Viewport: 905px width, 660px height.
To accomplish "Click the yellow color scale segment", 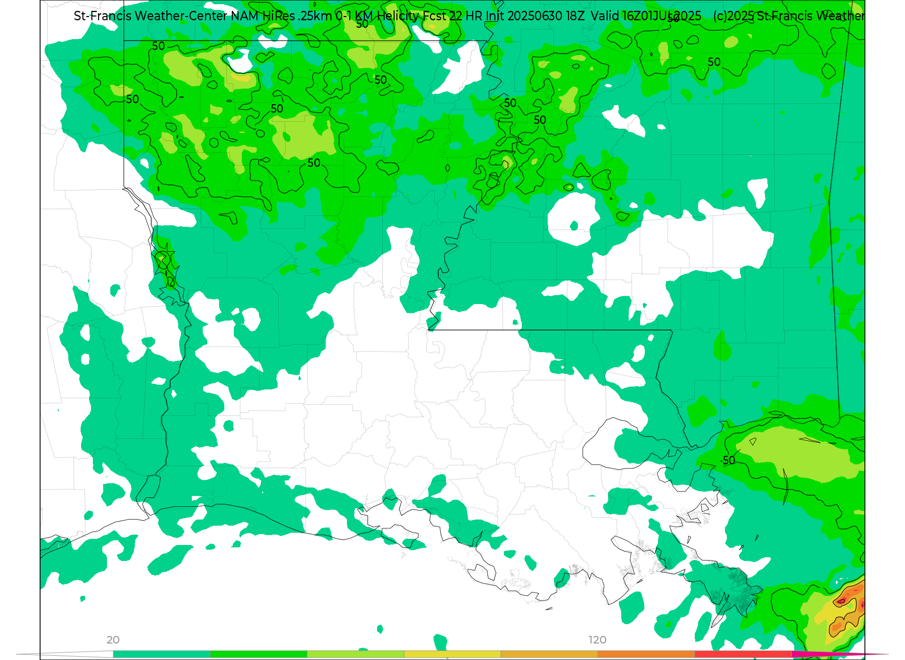I will (x=452, y=654).
